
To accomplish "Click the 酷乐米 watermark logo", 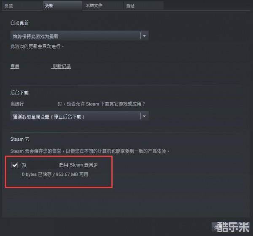I will [231, 227].
